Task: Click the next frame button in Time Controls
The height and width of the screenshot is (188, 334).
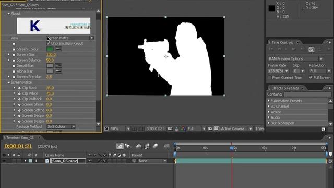Action: (294, 49)
